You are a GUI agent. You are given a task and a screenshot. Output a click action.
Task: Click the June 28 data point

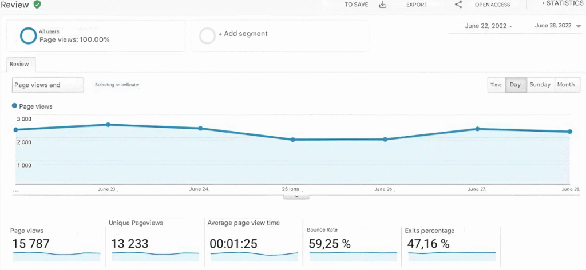point(570,132)
